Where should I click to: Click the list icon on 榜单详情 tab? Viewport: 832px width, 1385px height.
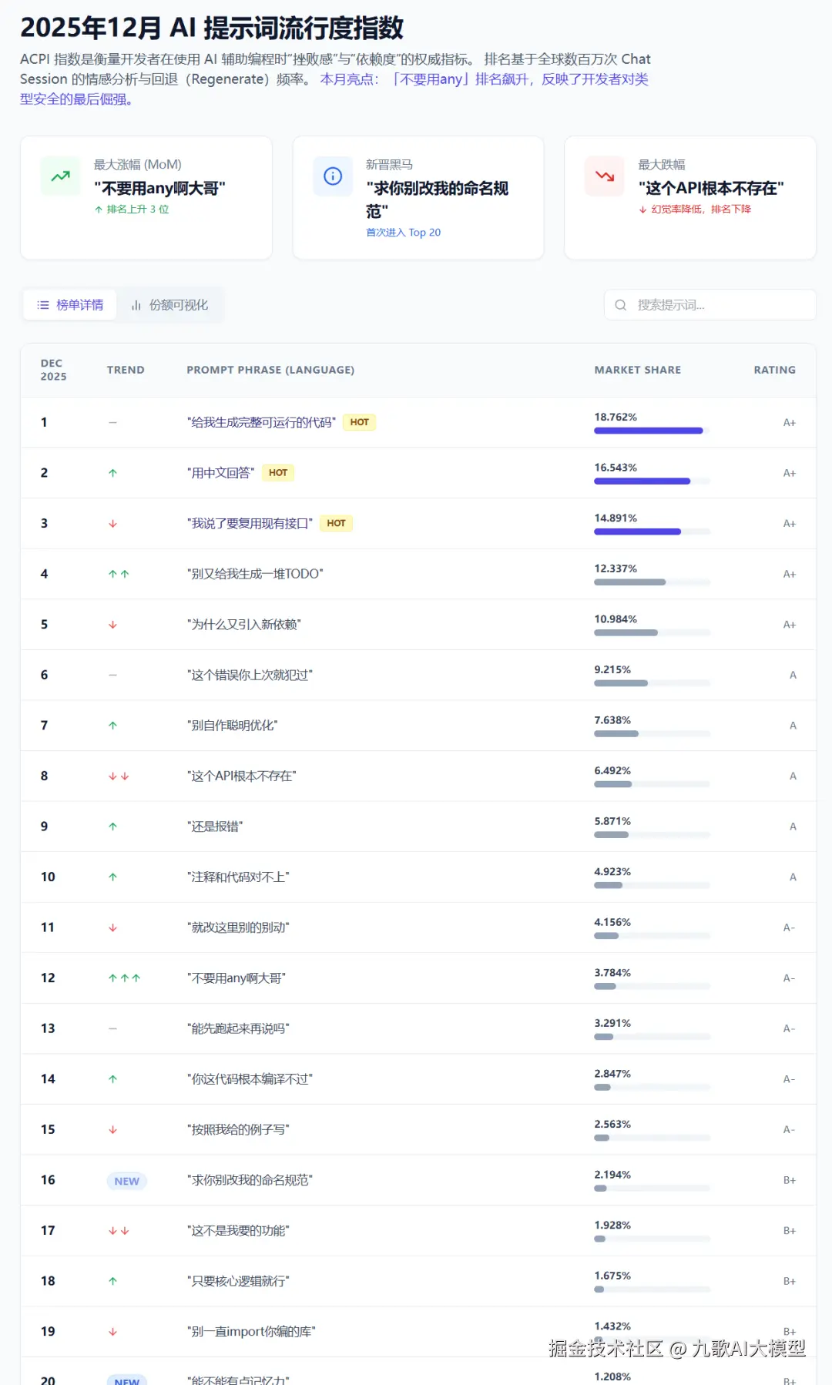tap(43, 305)
